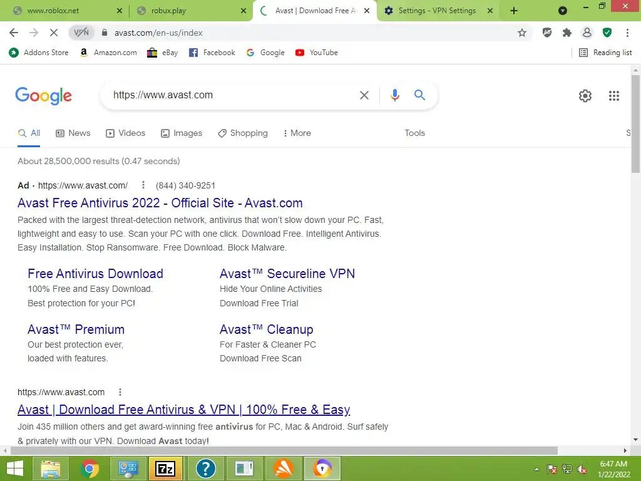
Task: Stop loading the page
Action: click(x=54, y=33)
